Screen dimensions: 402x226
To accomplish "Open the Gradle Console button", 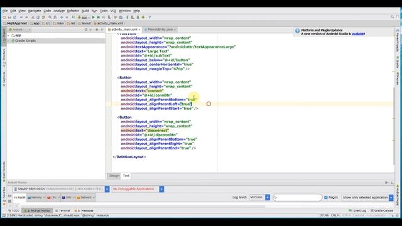I will (x=382, y=211).
